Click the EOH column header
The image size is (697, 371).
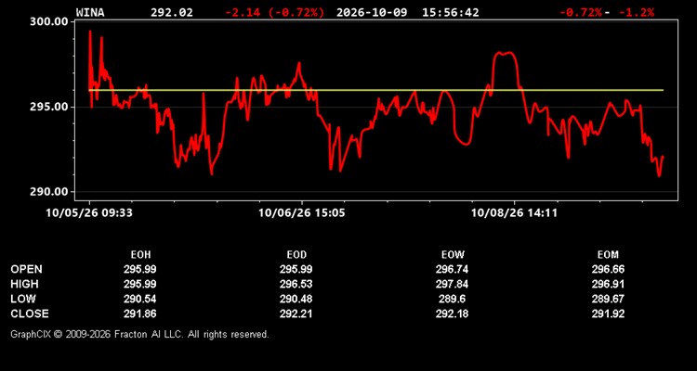[140, 255]
